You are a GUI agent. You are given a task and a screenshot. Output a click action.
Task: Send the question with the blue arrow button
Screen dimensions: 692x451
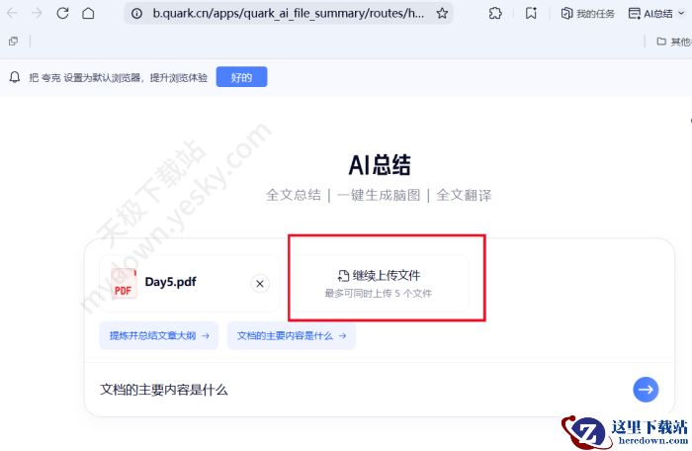646,389
